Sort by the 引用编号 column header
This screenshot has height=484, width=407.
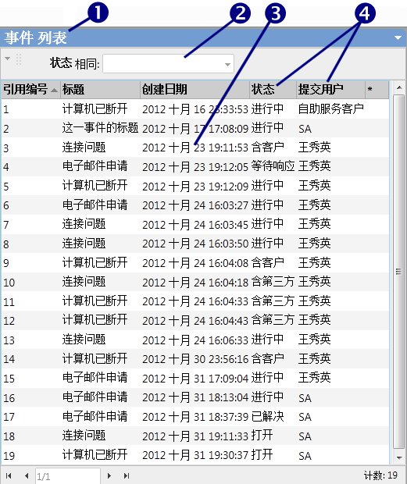pyautogui.click(x=30, y=90)
